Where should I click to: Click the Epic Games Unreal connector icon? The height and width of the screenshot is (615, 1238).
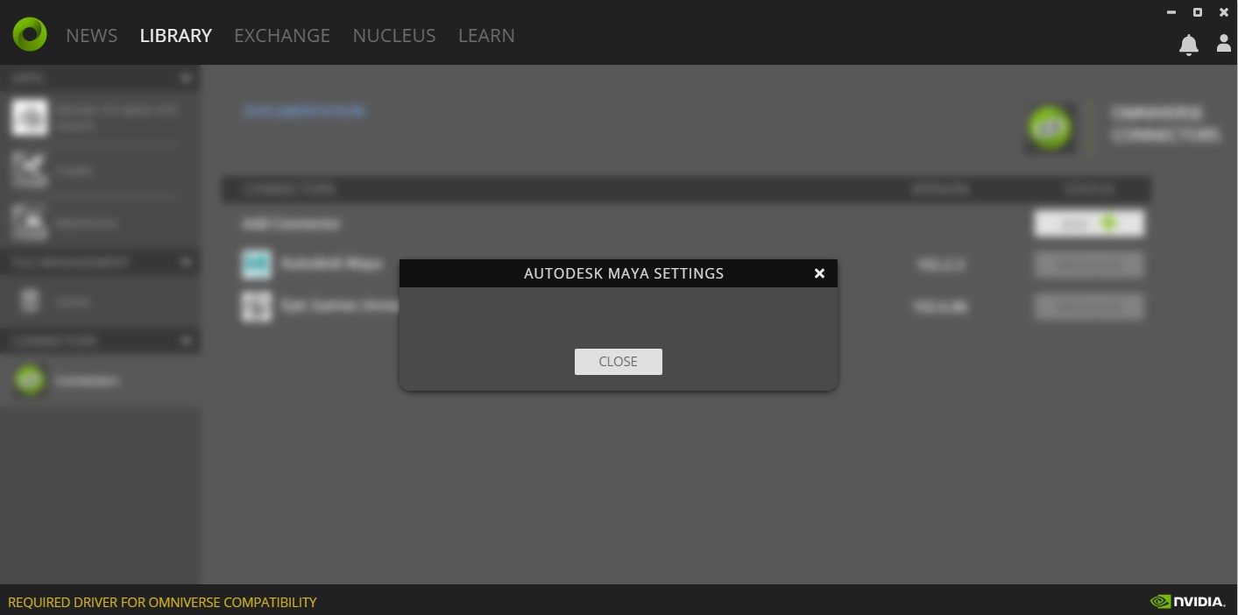point(257,307)
